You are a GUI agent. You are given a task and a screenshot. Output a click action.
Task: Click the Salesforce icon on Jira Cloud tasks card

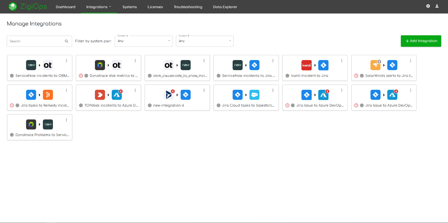[x=254, y=95]
